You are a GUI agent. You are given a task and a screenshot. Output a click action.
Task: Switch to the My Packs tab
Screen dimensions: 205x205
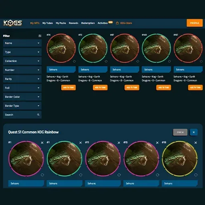[61, 23]
